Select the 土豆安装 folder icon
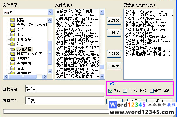 tap(13, 39)
